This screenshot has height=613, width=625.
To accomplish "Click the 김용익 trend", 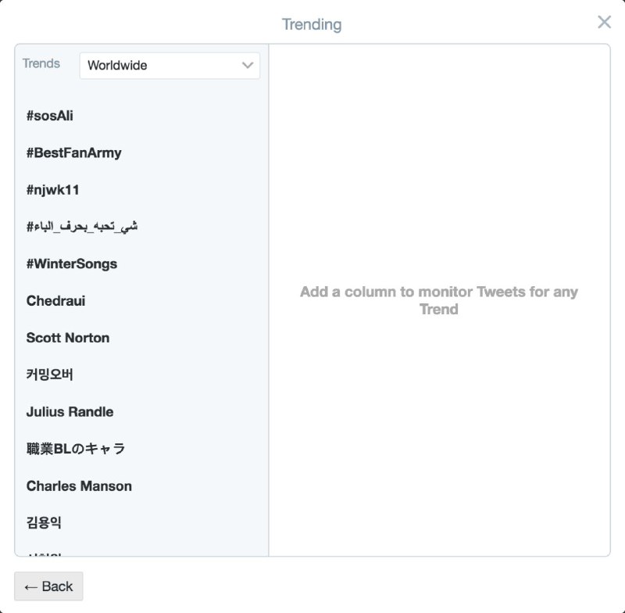I will coord(44,522).
